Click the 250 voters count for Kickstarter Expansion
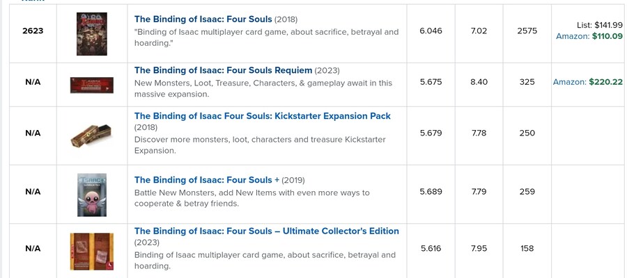627x278 pixels. click(x=527, y=133)
